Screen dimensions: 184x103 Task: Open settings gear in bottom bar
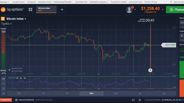(x=140, y=100)
